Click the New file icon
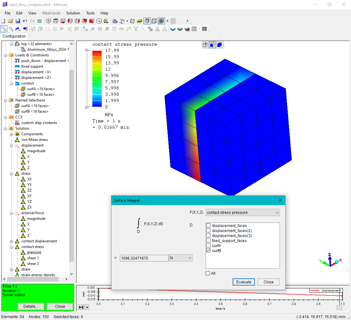This screenshot has width=351, height=320. click(x=3, y=21)
